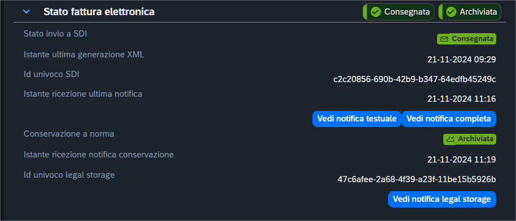Click the envelope icon in the Consegnata badge
The width and height of the screenshot is (516, 221).
[x=444, y=39]
